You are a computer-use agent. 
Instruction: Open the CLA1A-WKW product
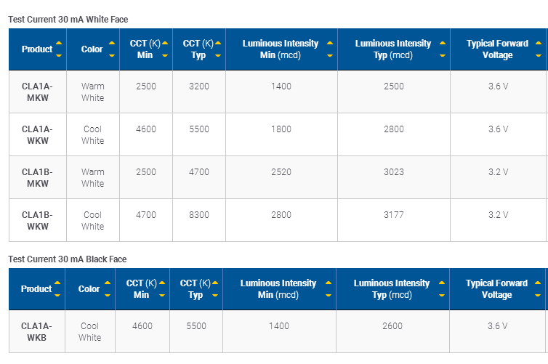[x=37, y=135]
